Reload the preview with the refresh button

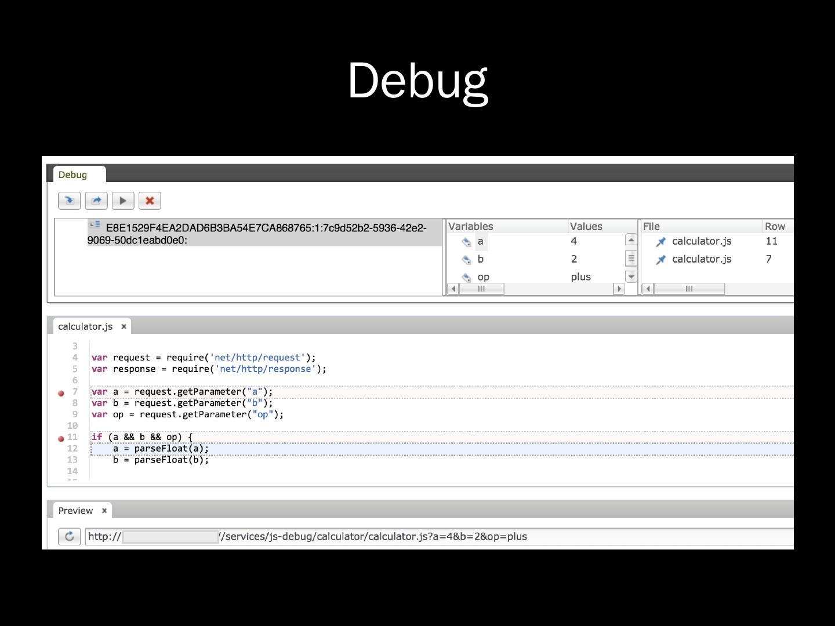click(70, 536)
